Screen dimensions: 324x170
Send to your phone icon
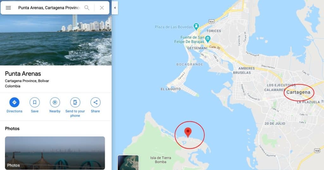coord(75,102)
